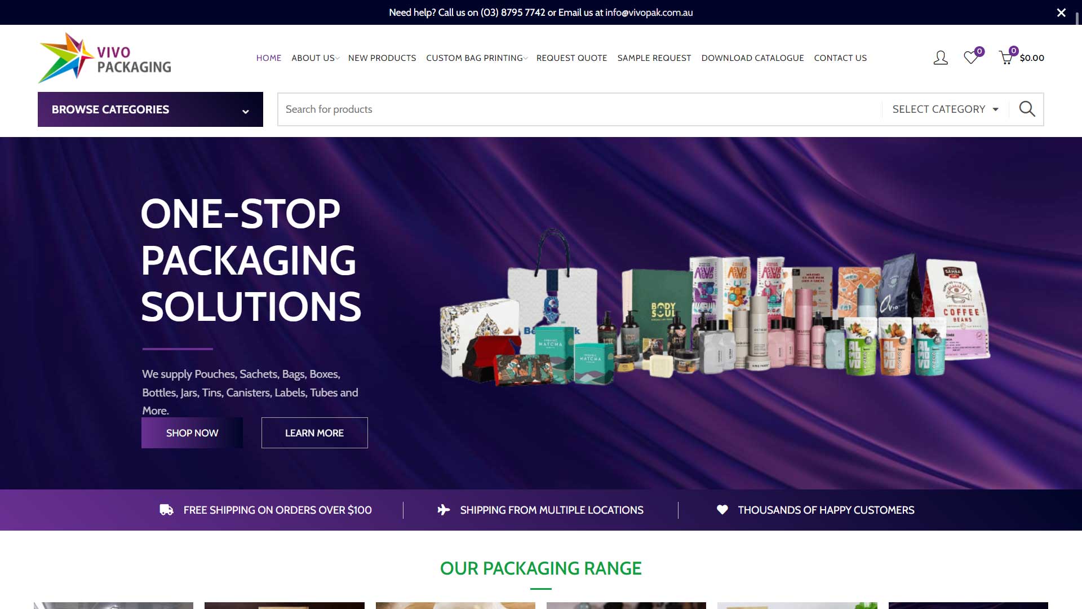1082x609 pixels.
Task: Click the search magnifier icon
Action: coord(1027,109)
